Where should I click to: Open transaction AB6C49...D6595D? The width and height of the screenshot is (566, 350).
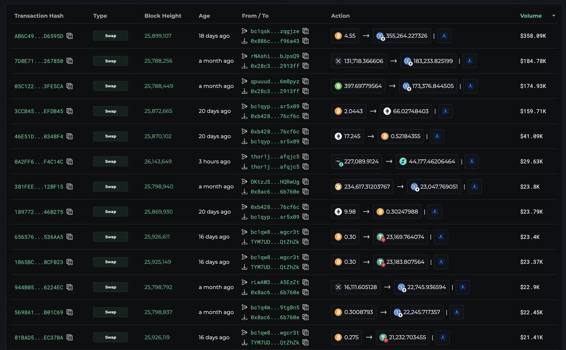tap(39, 36)
